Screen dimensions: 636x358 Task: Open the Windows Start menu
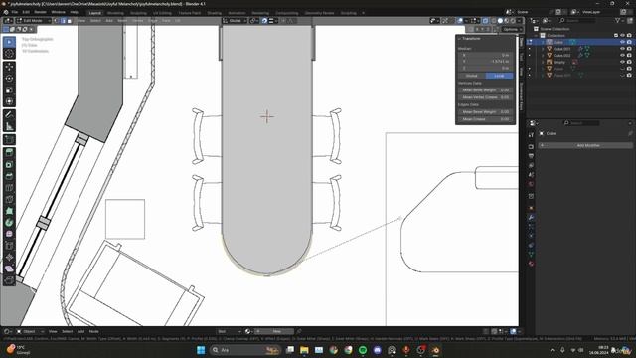201,350
